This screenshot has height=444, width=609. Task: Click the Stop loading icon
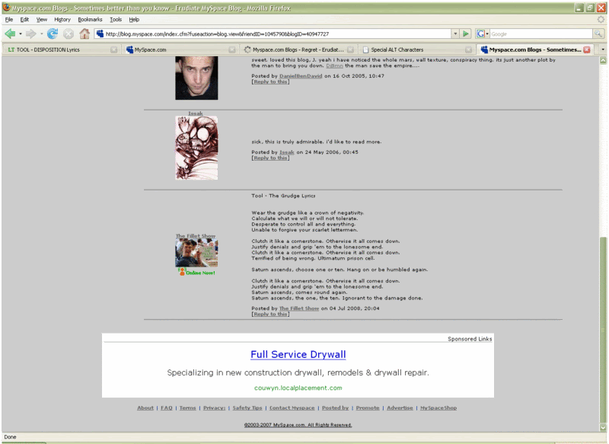coord(69,34)
